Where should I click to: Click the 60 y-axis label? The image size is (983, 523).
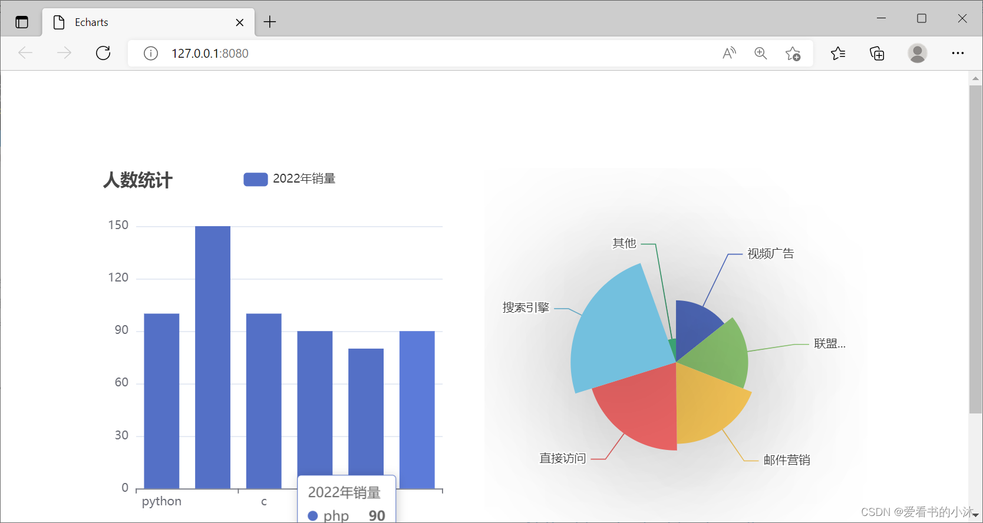coord(121,383)
